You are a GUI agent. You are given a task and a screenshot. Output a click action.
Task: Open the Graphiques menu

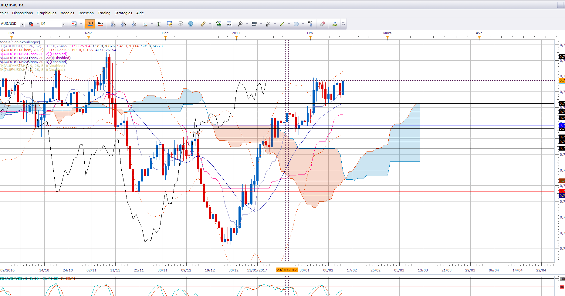coord(46,13)
